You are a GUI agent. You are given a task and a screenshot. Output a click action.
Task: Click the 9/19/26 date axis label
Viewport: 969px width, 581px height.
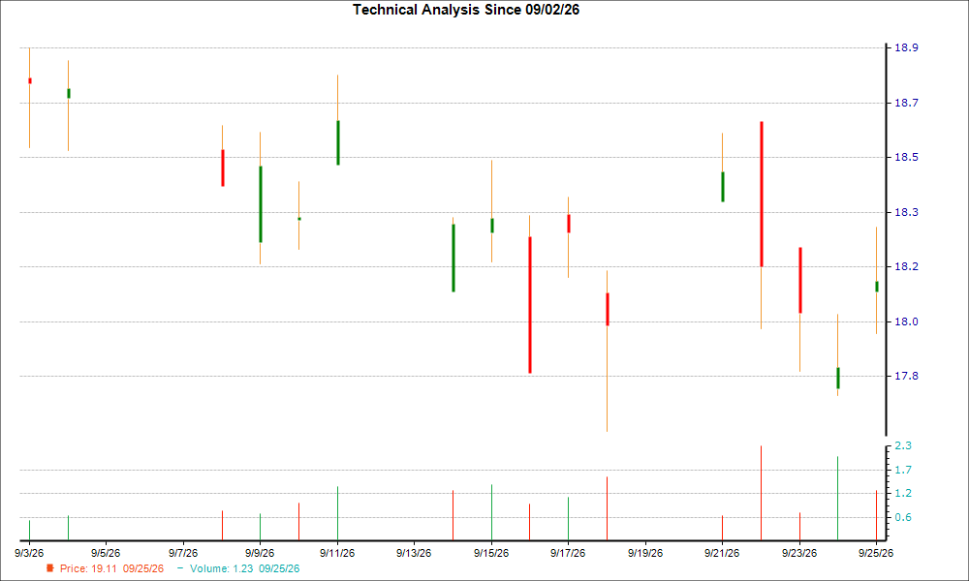coord(645,553)
